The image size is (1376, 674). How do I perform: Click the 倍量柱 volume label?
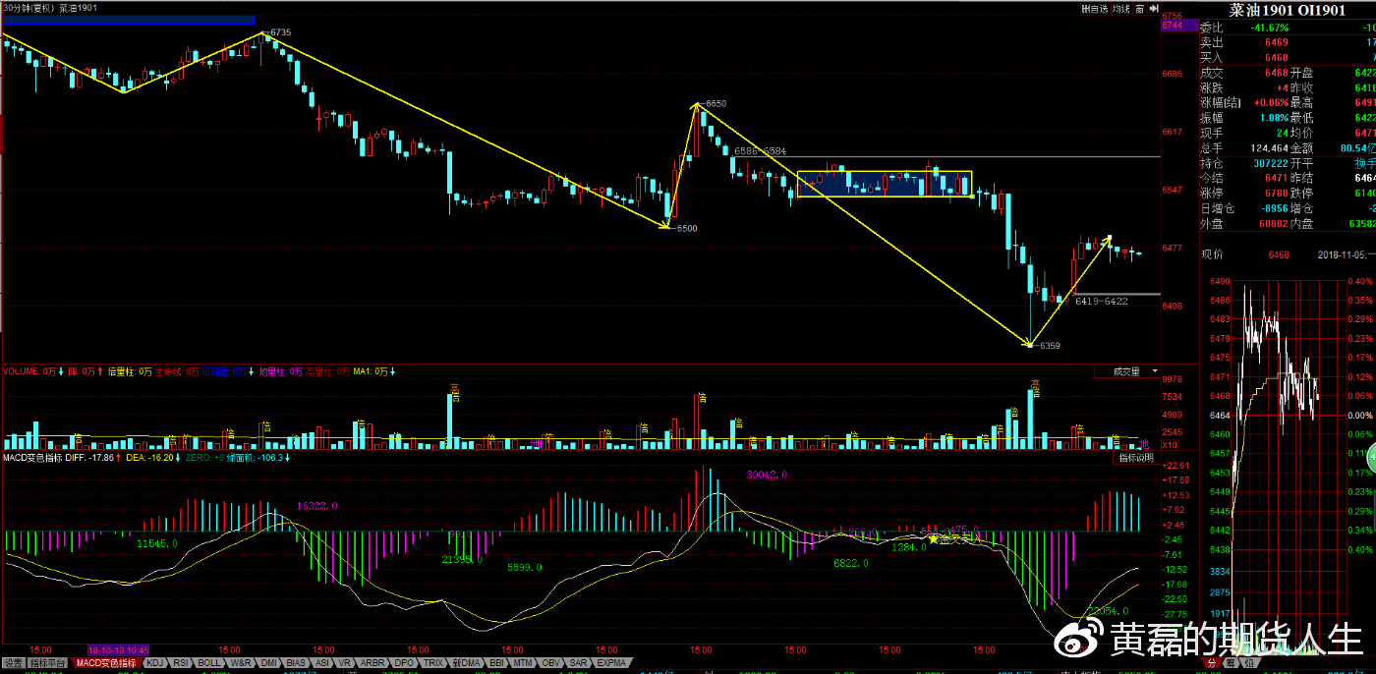coord(129,371)
